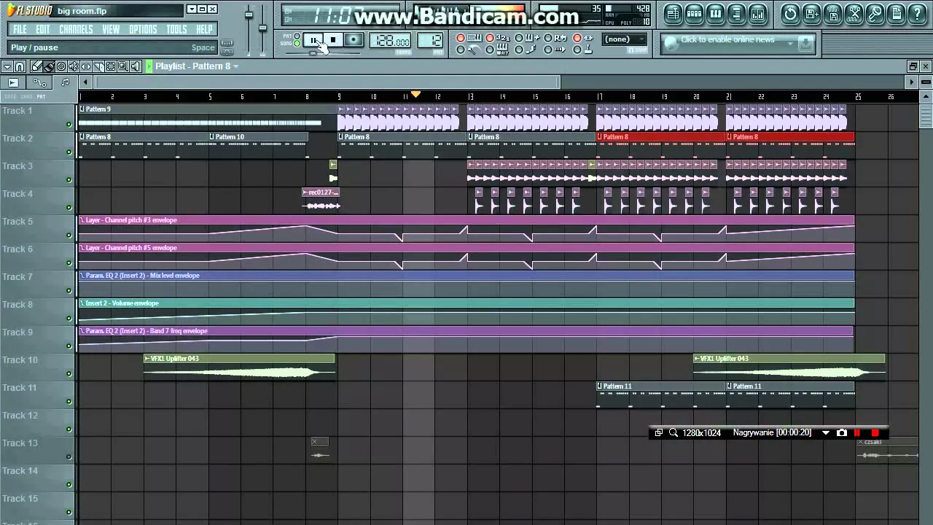Switch to Song mode
Viewport: 933px width, 525px height.
point(297,43)
